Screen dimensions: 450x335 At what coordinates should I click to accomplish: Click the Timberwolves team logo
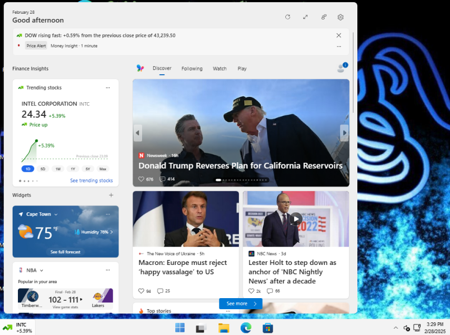(x=33, y=296)
